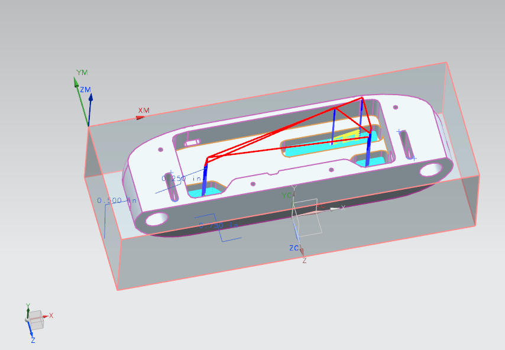This screenshot has height=350, width=505.
Task: Click the Z axis of view triad
Action: coord(31,335)
